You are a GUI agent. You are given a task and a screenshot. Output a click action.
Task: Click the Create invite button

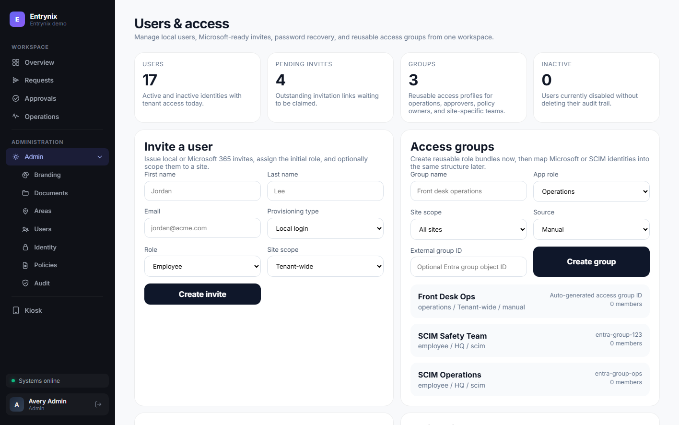[202, 294]
